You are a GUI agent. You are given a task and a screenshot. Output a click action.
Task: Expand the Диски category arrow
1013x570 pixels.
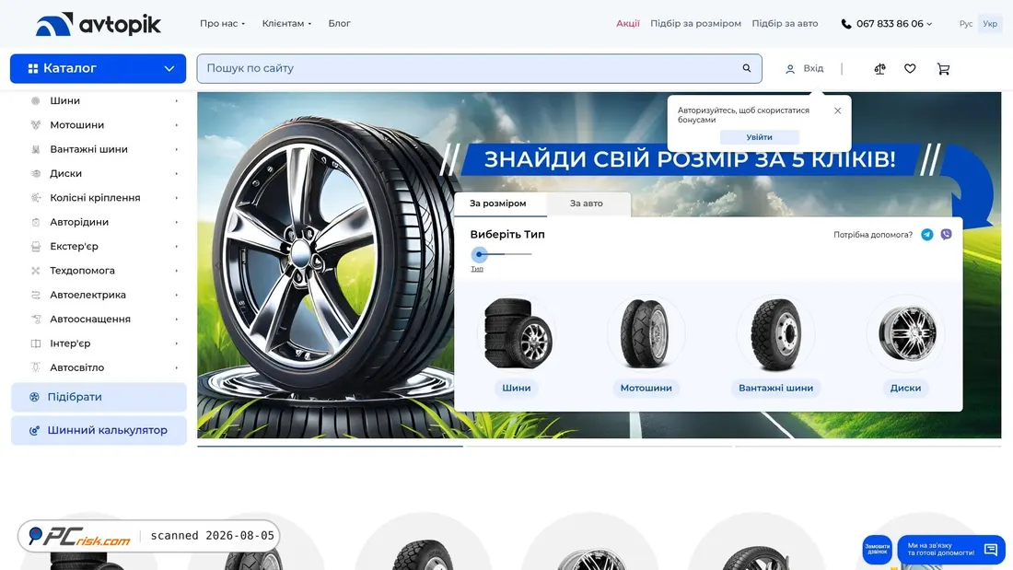(x=177, y=173)
